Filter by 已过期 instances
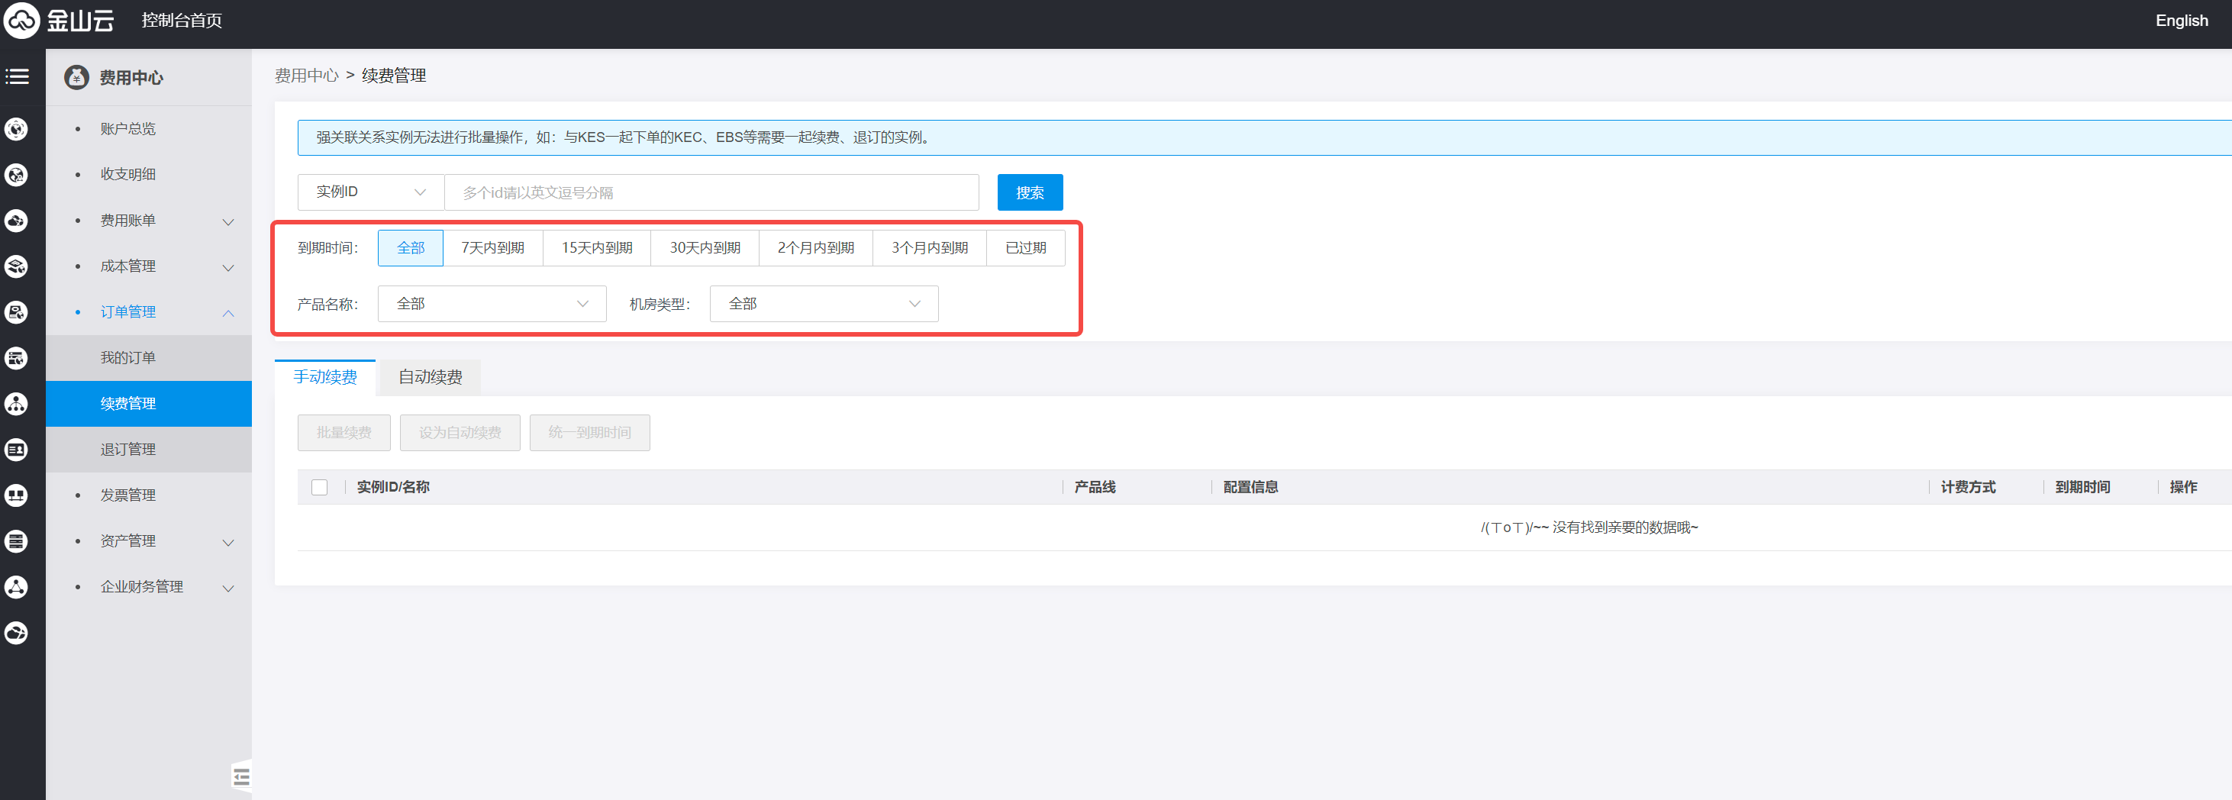Image resolution: width=2232 pixels, height=800 pixels. click(1026, 248)
